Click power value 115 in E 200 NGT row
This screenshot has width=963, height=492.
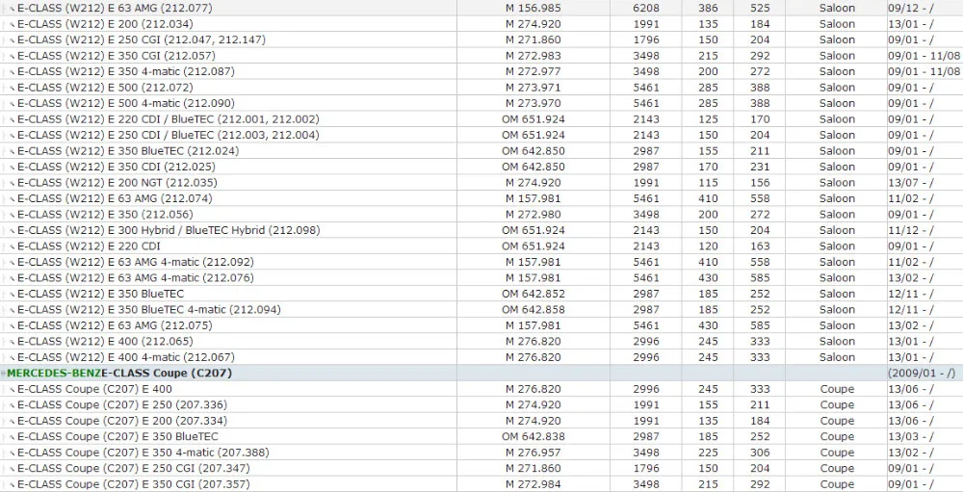coord(708,183)
